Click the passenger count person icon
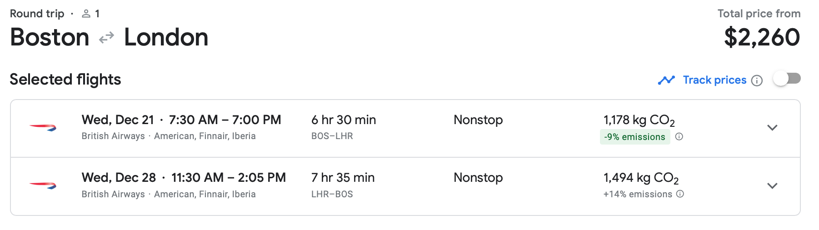The height and width of the screenshot is (230, 819). tap(86, 14)
